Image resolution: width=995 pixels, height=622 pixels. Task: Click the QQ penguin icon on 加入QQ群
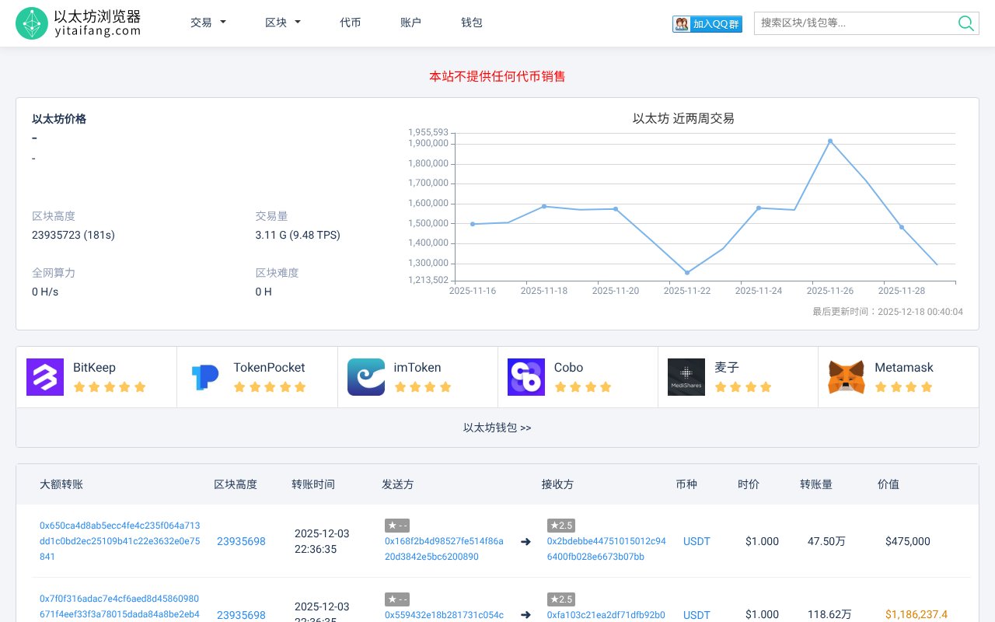click(680, 23)
